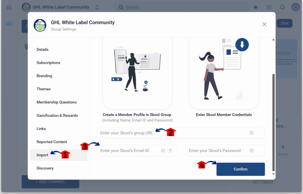Click the Create a Member Profile illustration

(137, 74)
